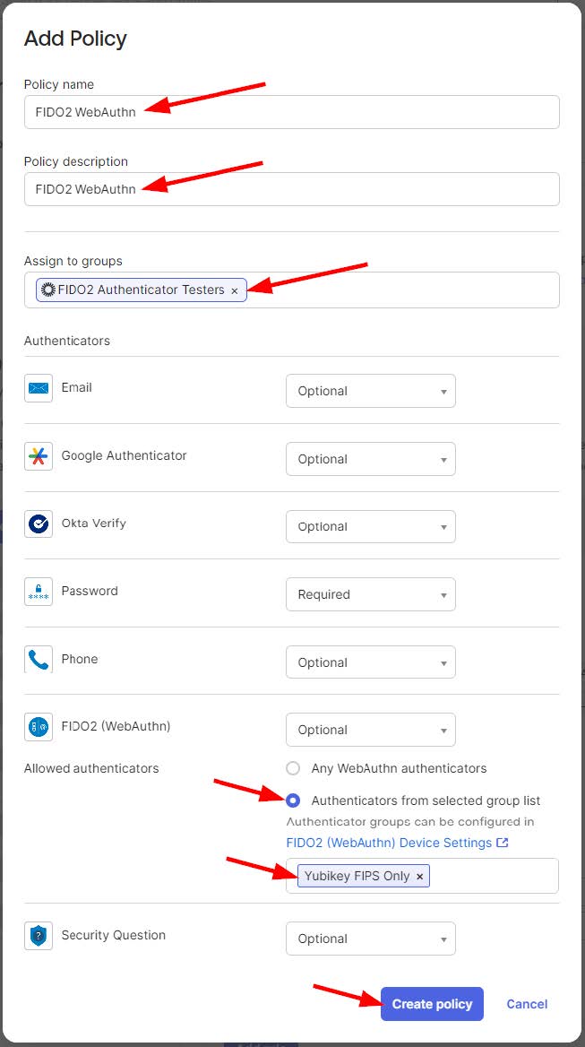Open the Email requirement dropdown
This screenshot has width=585, height=1047.
370,391
